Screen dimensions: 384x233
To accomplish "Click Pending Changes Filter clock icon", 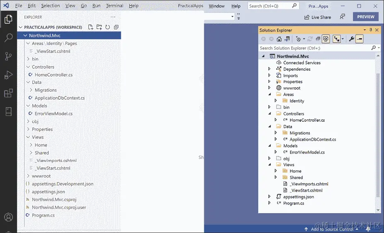I will coord(298,39).
